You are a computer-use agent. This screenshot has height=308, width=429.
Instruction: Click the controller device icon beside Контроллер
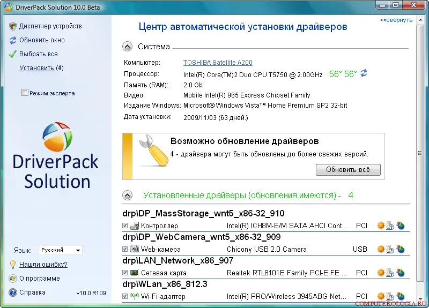pos(135,226)
